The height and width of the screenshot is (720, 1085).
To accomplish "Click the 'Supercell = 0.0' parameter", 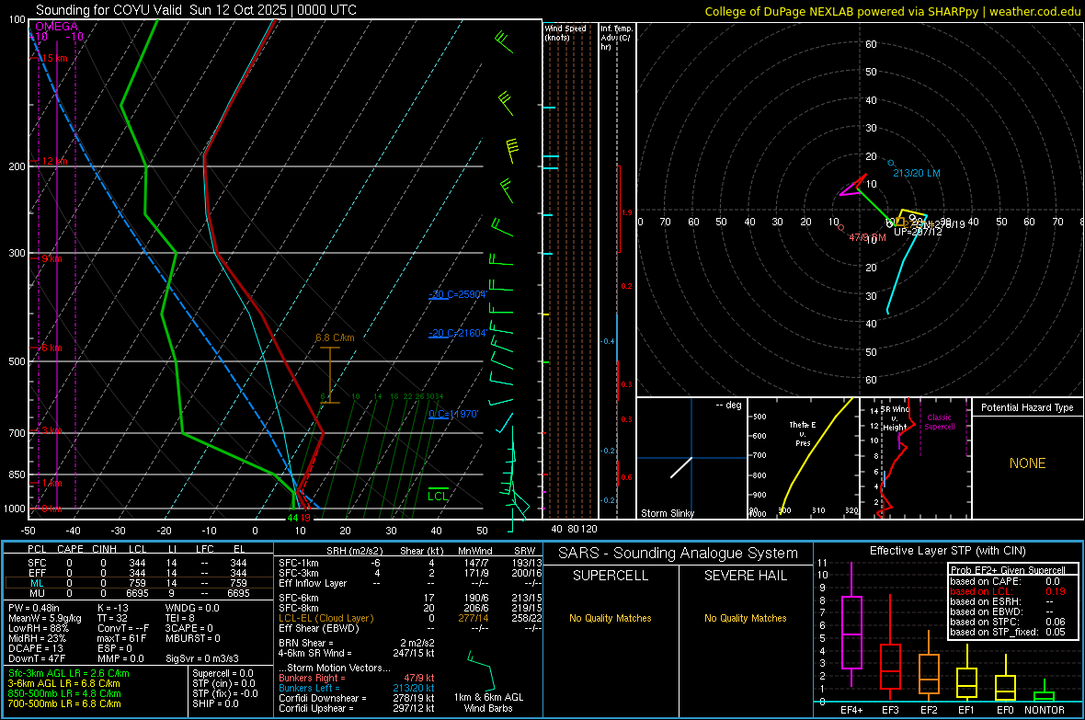I will point(223,673).
